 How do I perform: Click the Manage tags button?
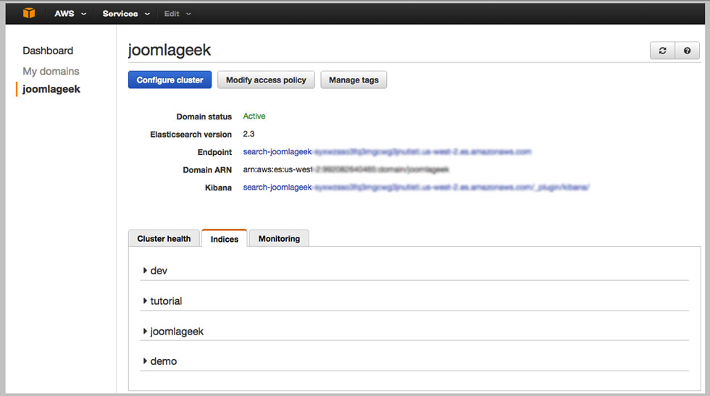click(354, 80)
